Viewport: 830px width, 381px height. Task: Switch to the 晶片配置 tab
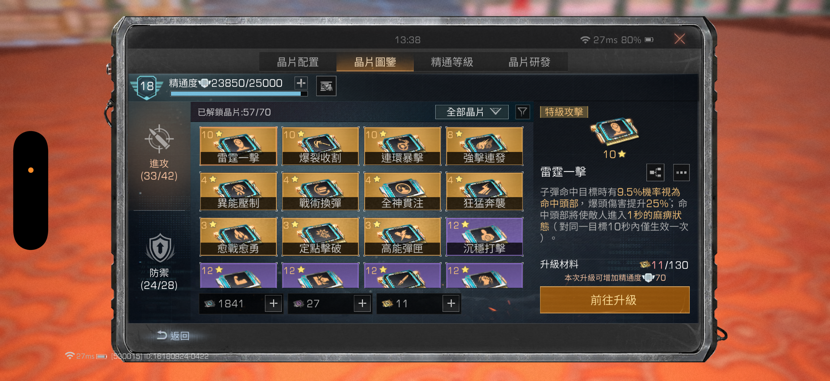(x=298, y=62)
